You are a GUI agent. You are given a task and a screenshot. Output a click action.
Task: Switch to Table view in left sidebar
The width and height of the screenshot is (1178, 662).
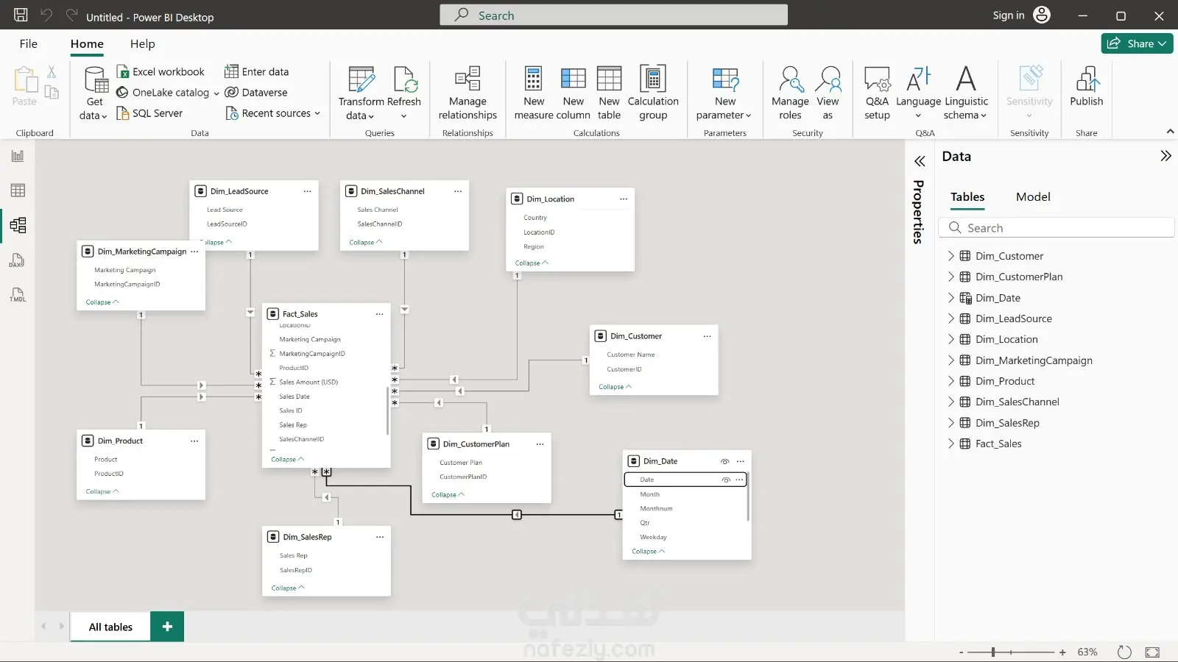(18, 191)
